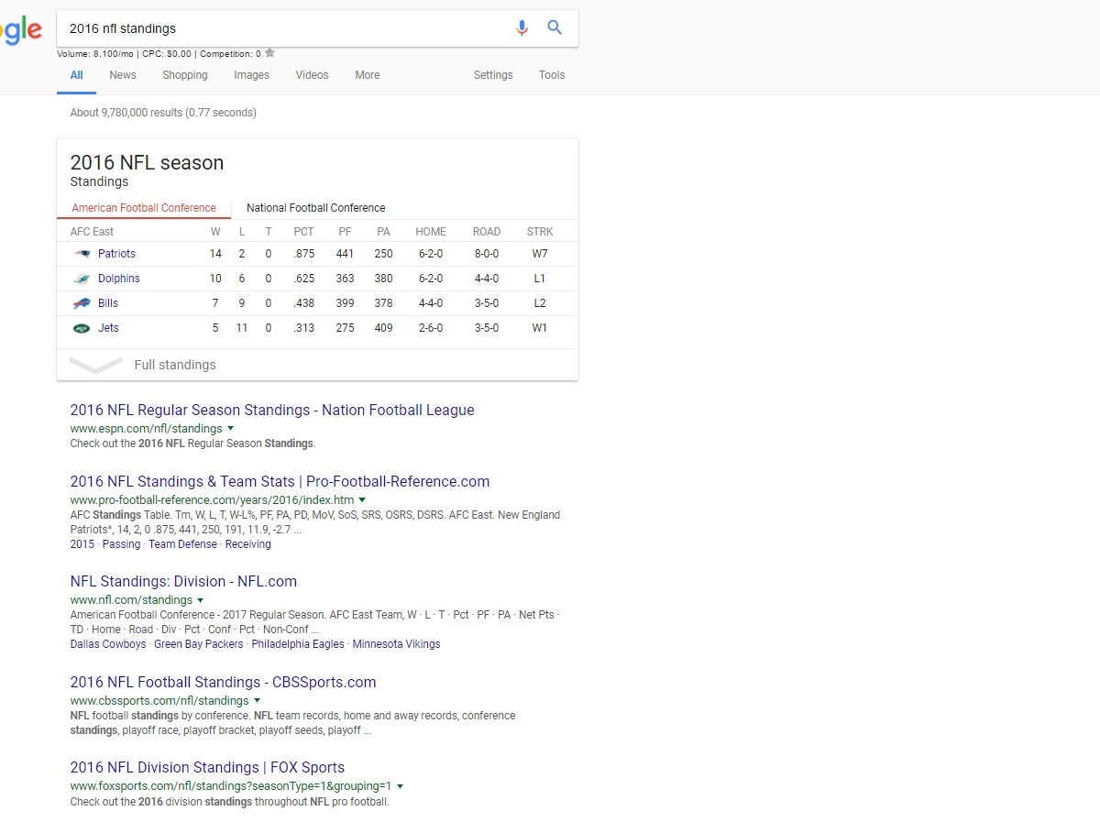Open dropdown arrow next to foxsports.com URL
Screen dimensions: 1100x833
pos(401,786)
